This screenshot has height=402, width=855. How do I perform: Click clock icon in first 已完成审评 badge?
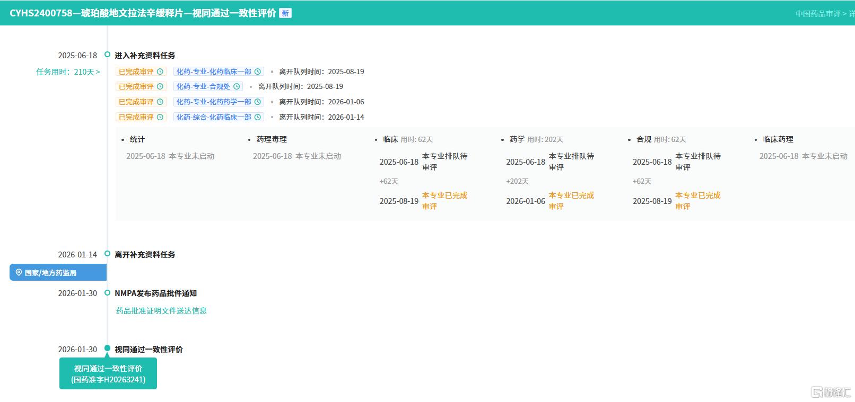coord(160,72)
